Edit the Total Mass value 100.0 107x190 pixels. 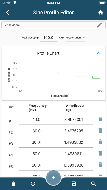(x=49, y=38)
